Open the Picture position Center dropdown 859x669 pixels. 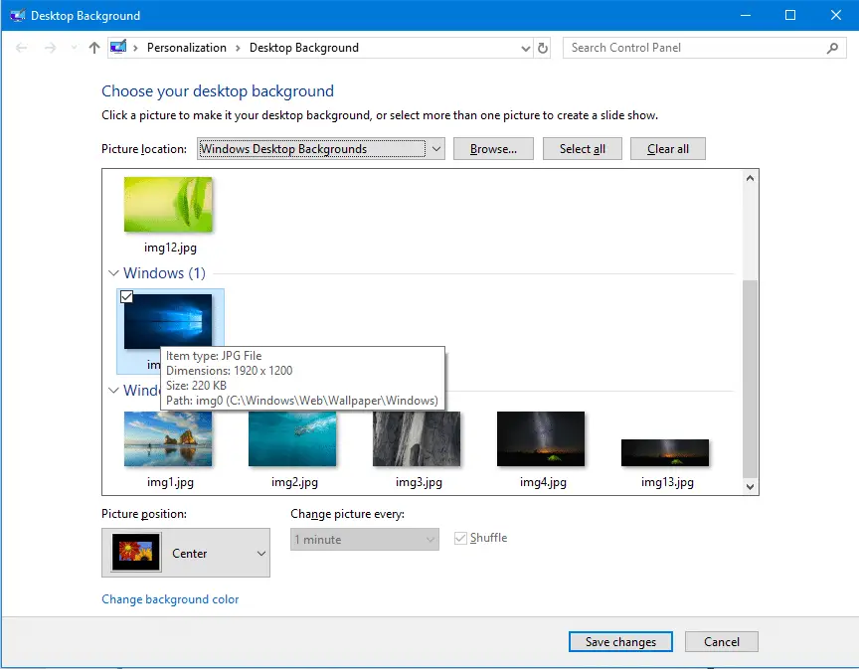(186, 553)
